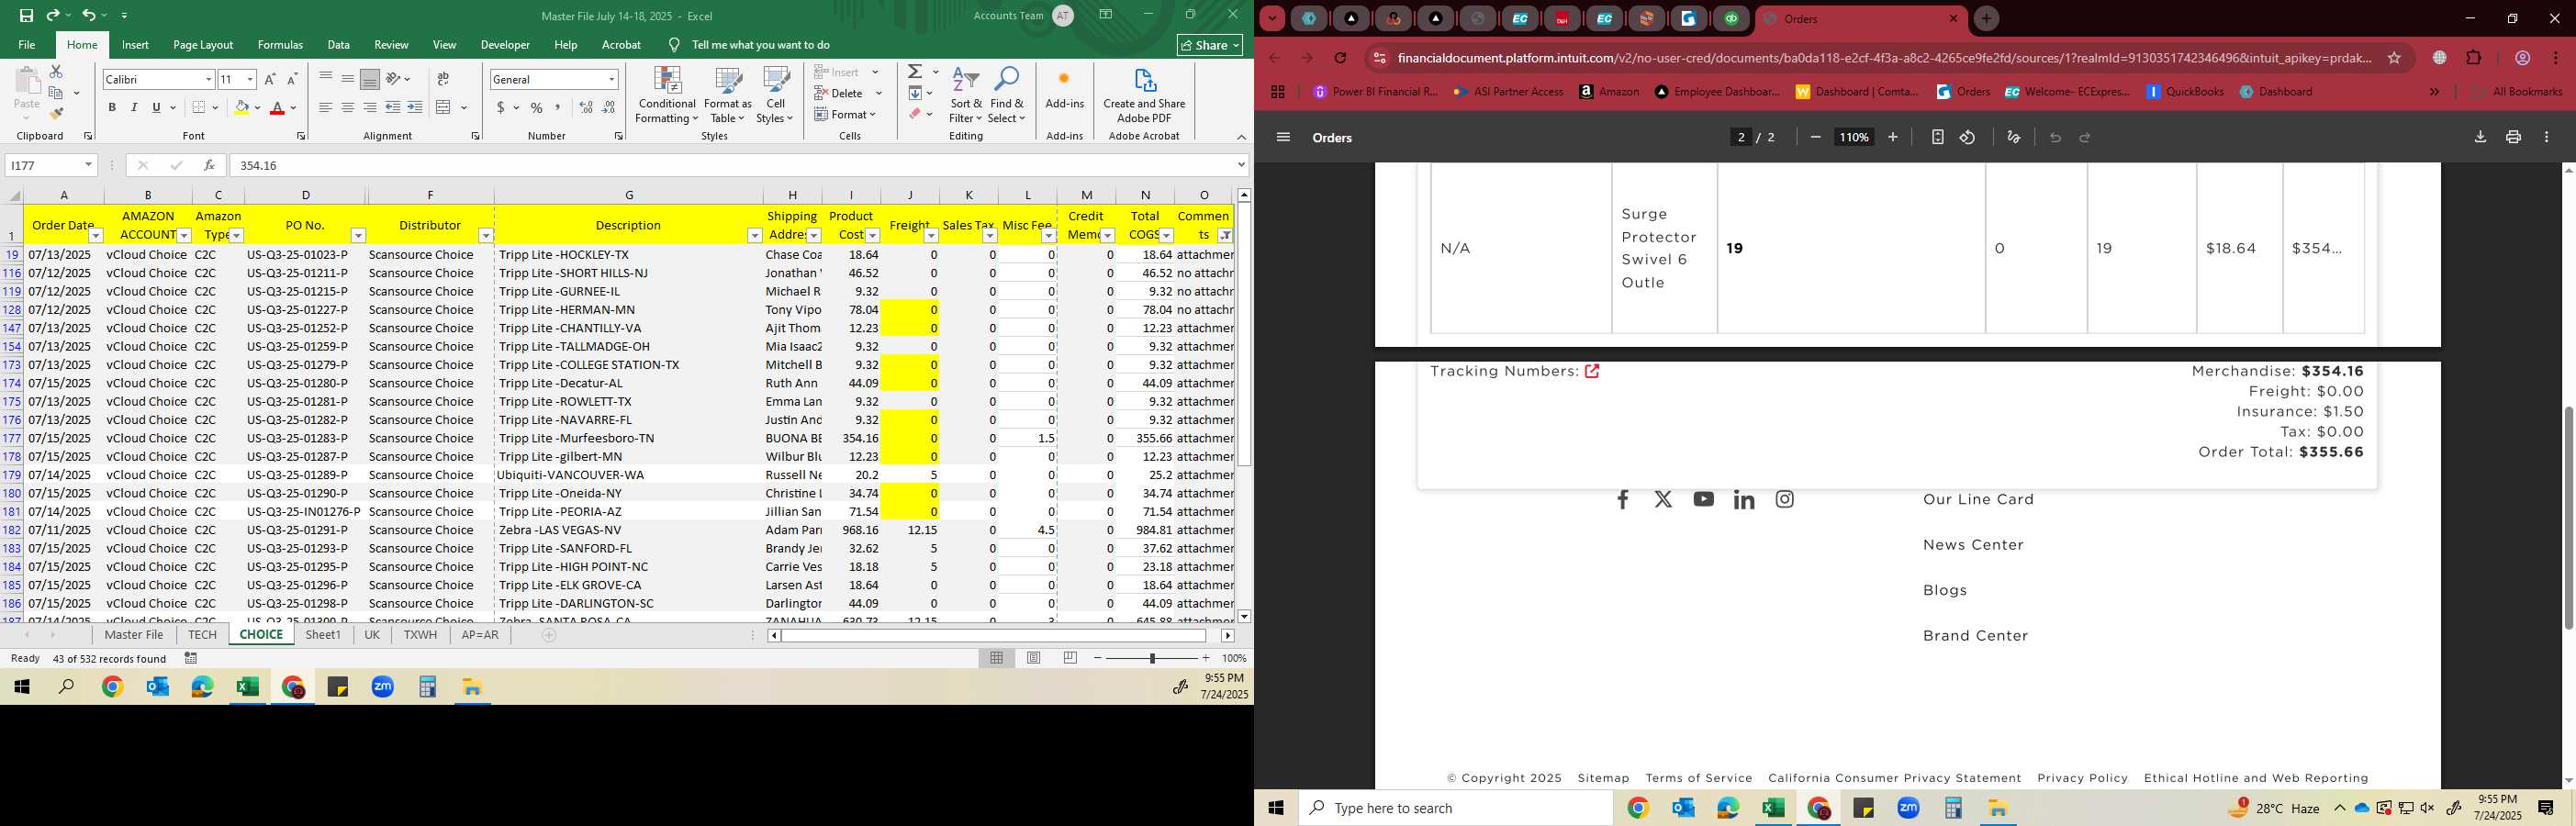Zoom in the PDF document

(x=1893, y=138)
